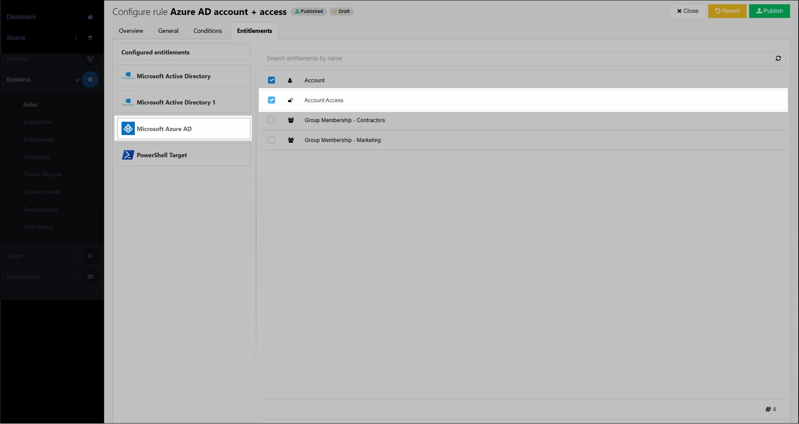Enable Group Membership - Contractors checkbox
Viewport: 799px width, 424px height.
click(271, 120)
